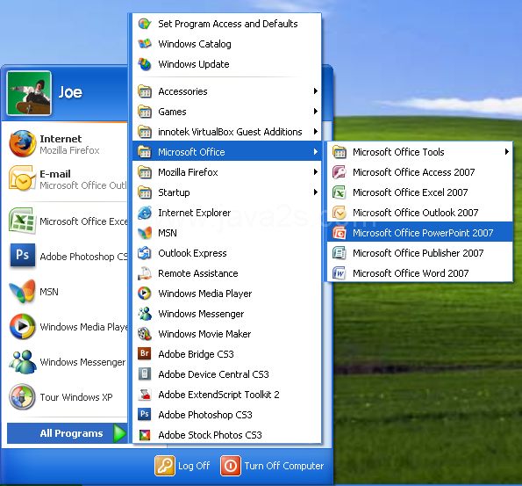The image size is (522, 486).
Task: Select the Startup folder entry
Action: pyautogui.click(x=226, y=192)
